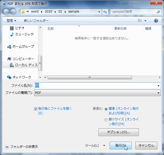
Task: Click the file list horizontal scrollbar thumb
Action: click(90, 77)
